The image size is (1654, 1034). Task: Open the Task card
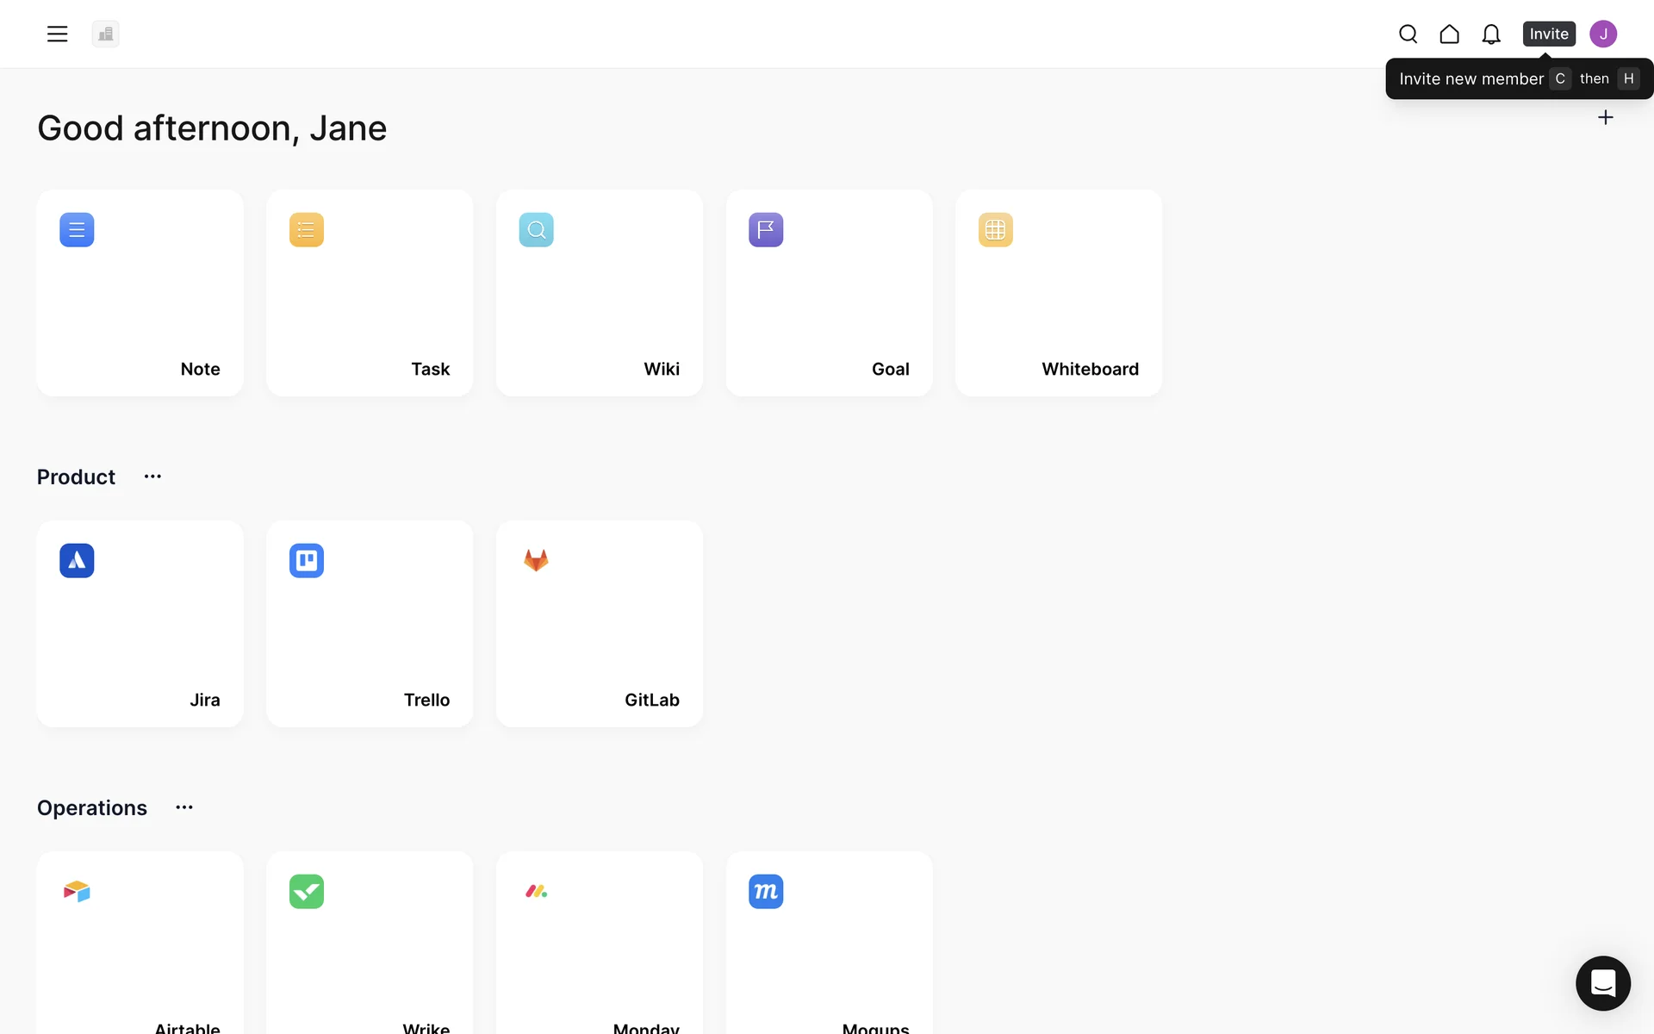370,293
